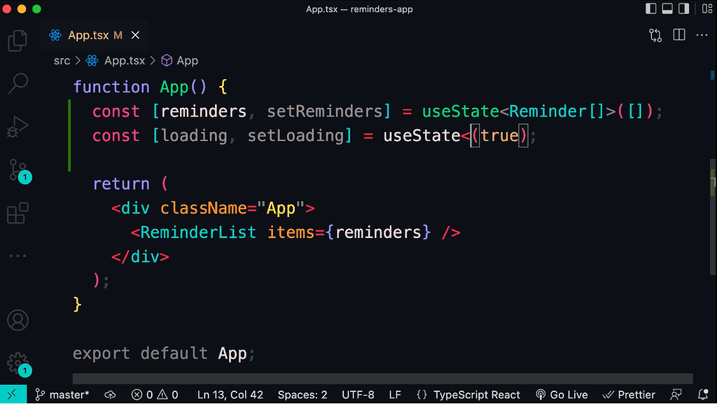Screen dimensions: 717x404
Task: Open the Extensions view
Action: tap(18, 212)
